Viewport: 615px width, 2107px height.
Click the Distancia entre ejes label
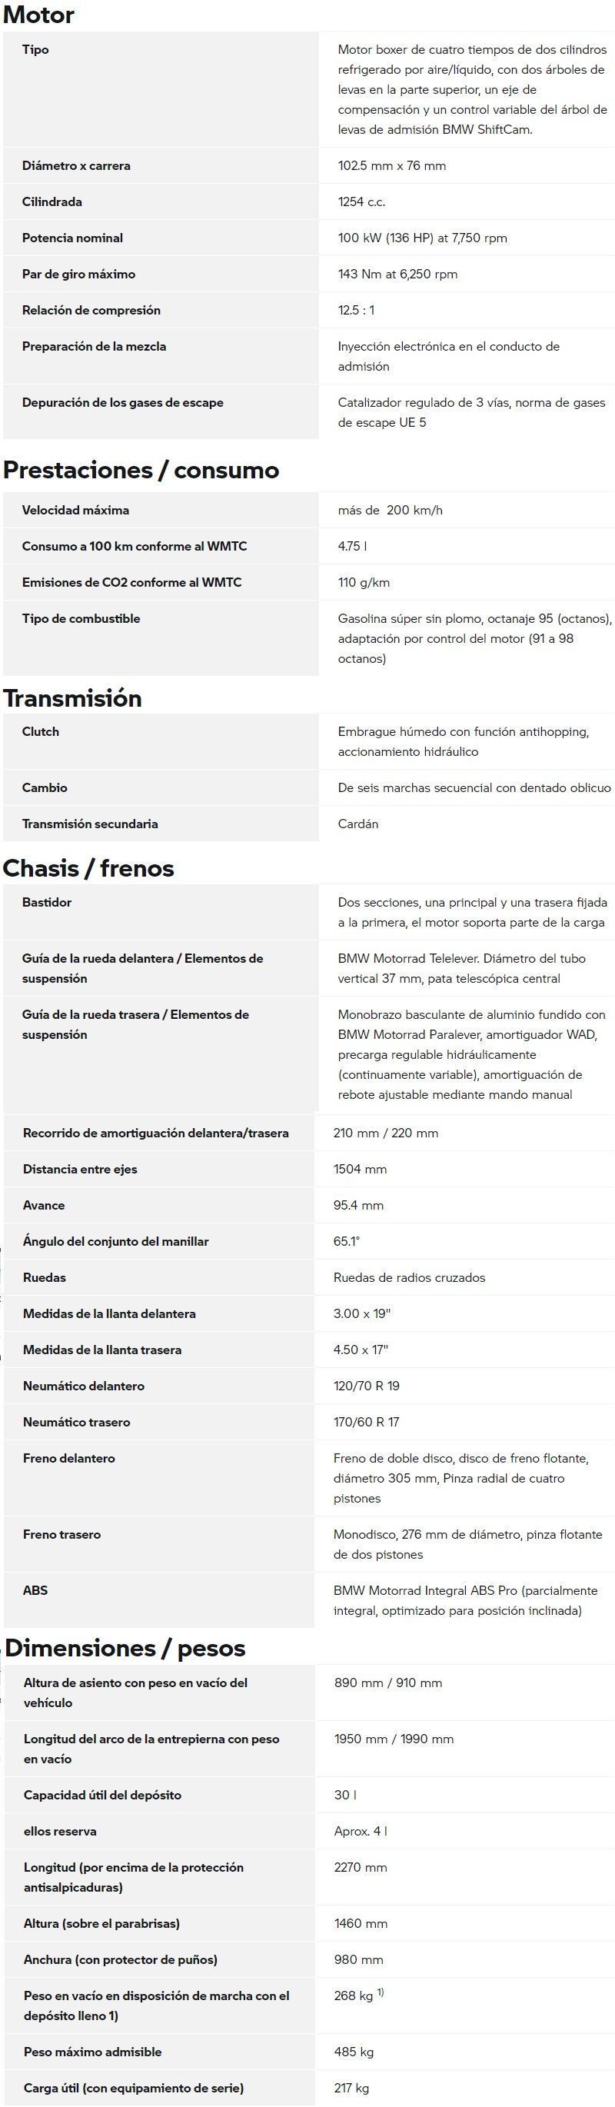point(80,1169)
